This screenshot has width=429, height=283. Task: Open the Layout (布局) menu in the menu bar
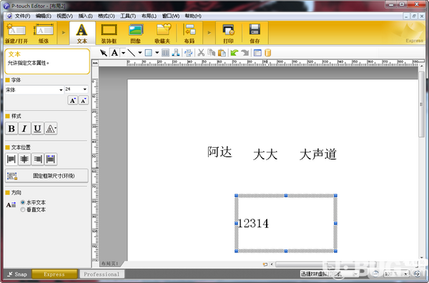149,16
